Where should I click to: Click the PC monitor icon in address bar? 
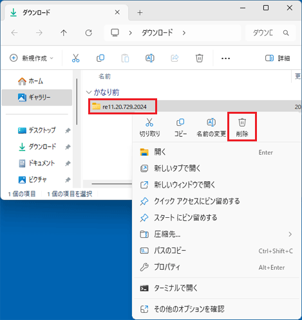pyautogui.click(x=115, y=33)
